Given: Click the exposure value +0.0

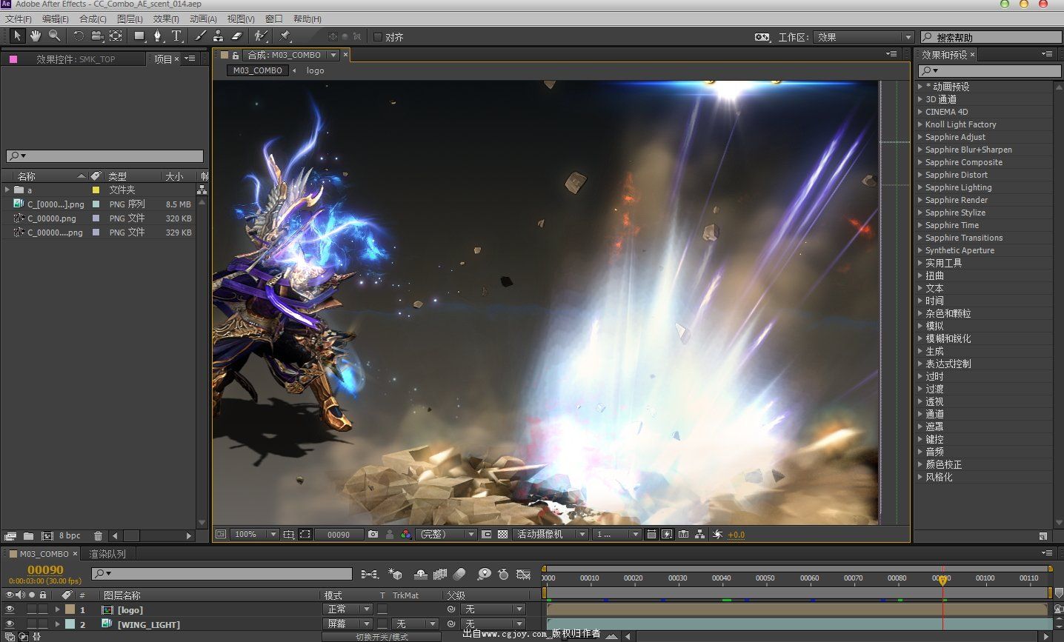Looking at the screenshot, I should pyautogui.click(x=737, y=535).
